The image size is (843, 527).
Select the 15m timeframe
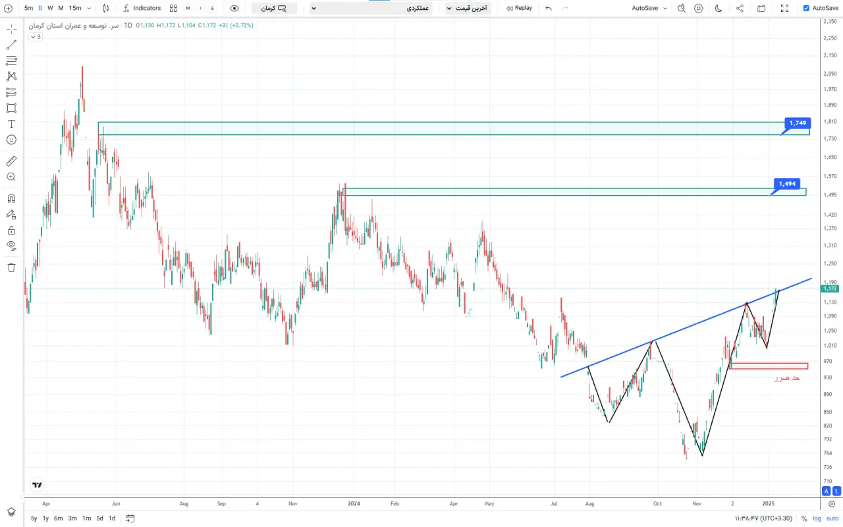coord(75,9)
